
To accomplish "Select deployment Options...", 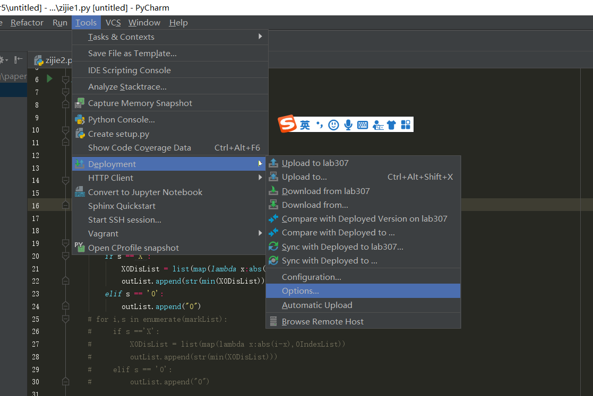I will [x=363, y=291].
